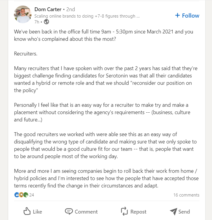Click the green clapping reaction icon
The height and width of the screenshot is (220, 212).
[26, 195]
